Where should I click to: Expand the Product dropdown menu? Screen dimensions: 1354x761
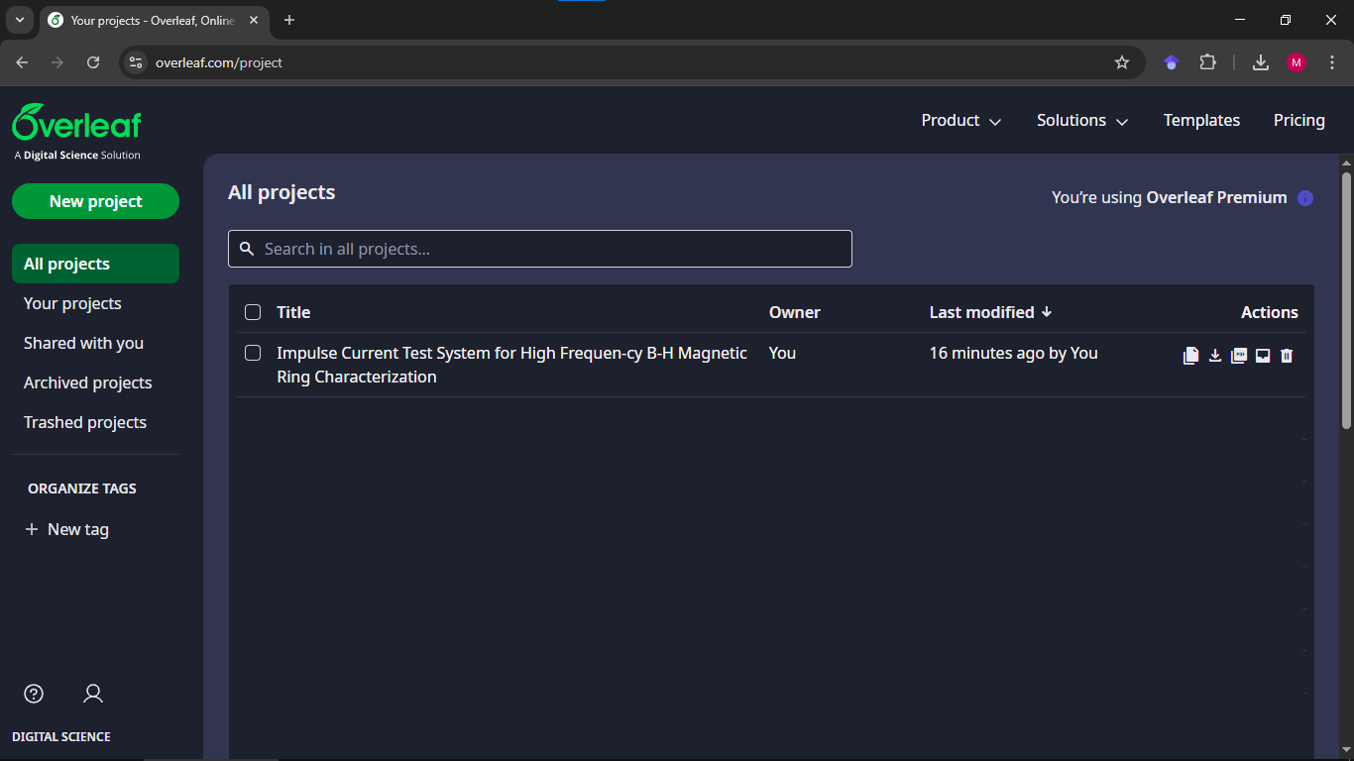(x=960, y=121)
